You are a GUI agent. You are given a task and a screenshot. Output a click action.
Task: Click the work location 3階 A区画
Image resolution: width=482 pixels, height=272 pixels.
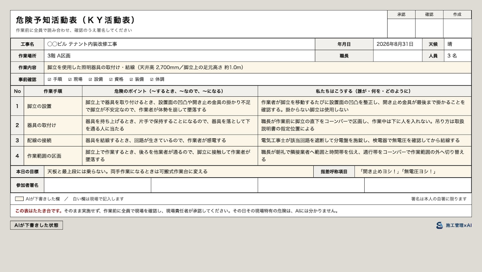coord(59,56)
